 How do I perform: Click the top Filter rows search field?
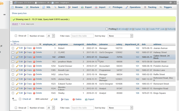pos(82,36)
